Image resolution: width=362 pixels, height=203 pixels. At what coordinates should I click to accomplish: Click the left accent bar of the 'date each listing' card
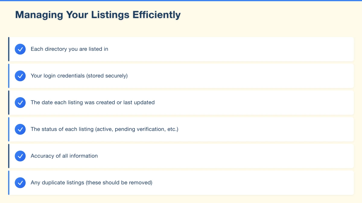click(x=9, y=103)
